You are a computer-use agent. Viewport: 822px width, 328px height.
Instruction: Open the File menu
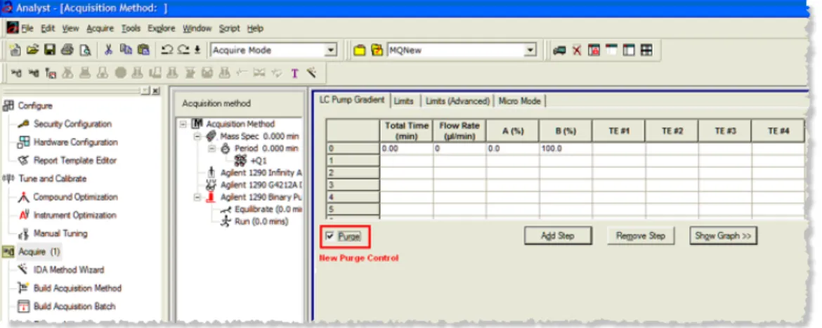pyautogui.click(x=27, y=28)
